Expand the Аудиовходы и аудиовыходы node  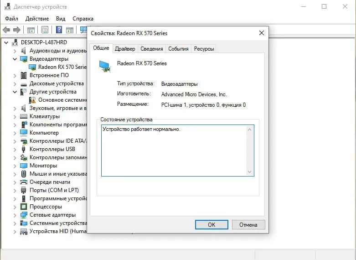(x=15, y=51)
